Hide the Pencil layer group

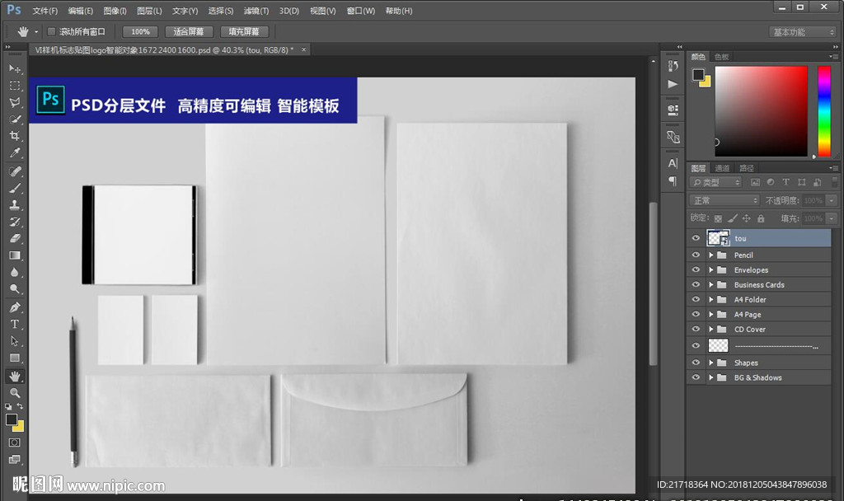[696, 255]
